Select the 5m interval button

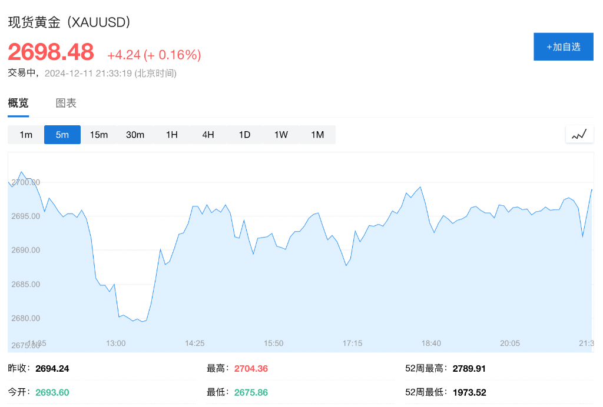tap(62, 135)
